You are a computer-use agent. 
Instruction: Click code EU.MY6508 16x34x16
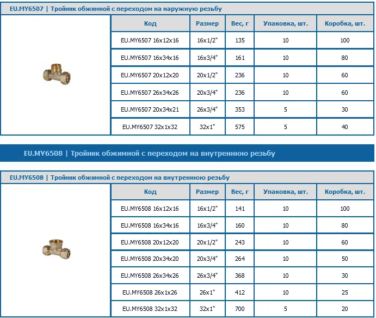coord(150,225)
